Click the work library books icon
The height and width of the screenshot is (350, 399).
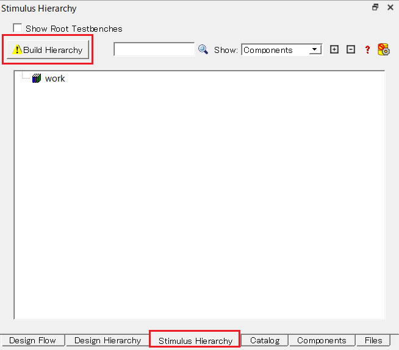click(x=37, y=79)
